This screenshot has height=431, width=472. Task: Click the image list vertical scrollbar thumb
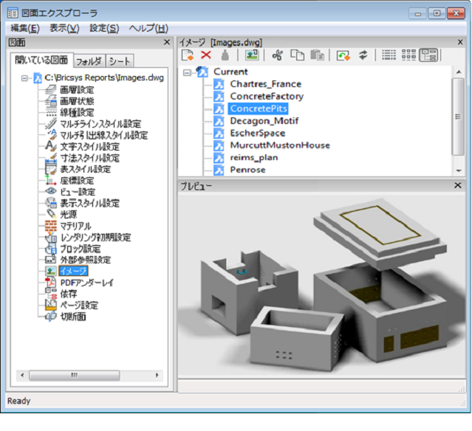click(x=458, y=117)
